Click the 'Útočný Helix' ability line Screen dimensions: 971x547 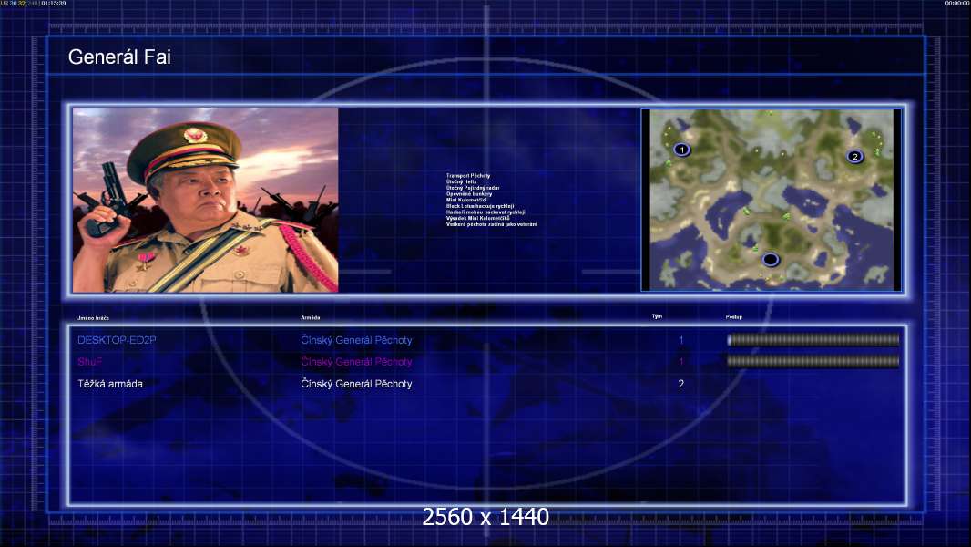[461, 181]
